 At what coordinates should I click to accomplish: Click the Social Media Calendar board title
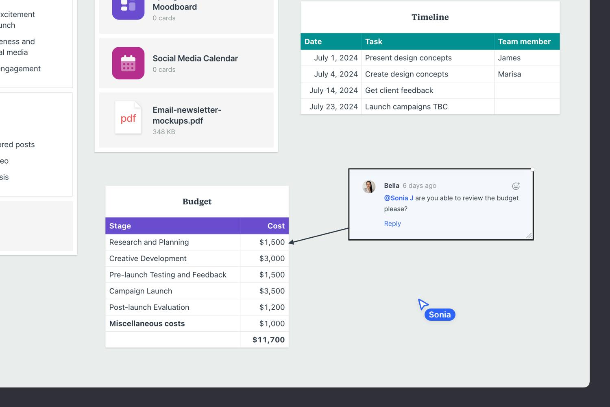click(x=195, y=58)
